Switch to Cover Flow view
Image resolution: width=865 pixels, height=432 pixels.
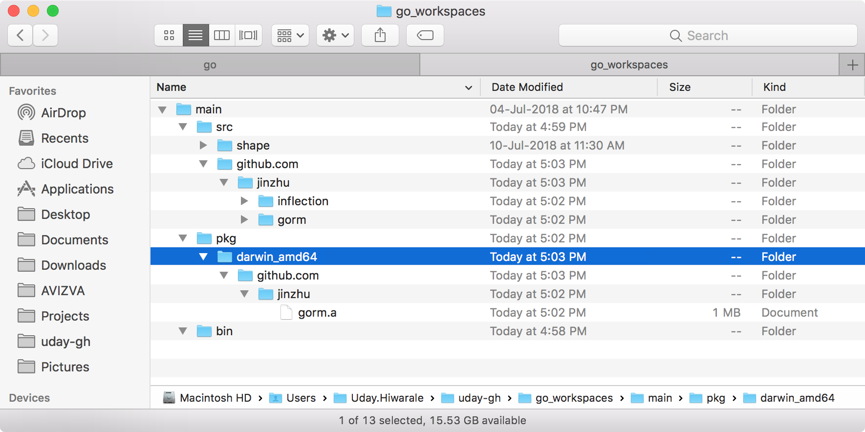[248, 35]
